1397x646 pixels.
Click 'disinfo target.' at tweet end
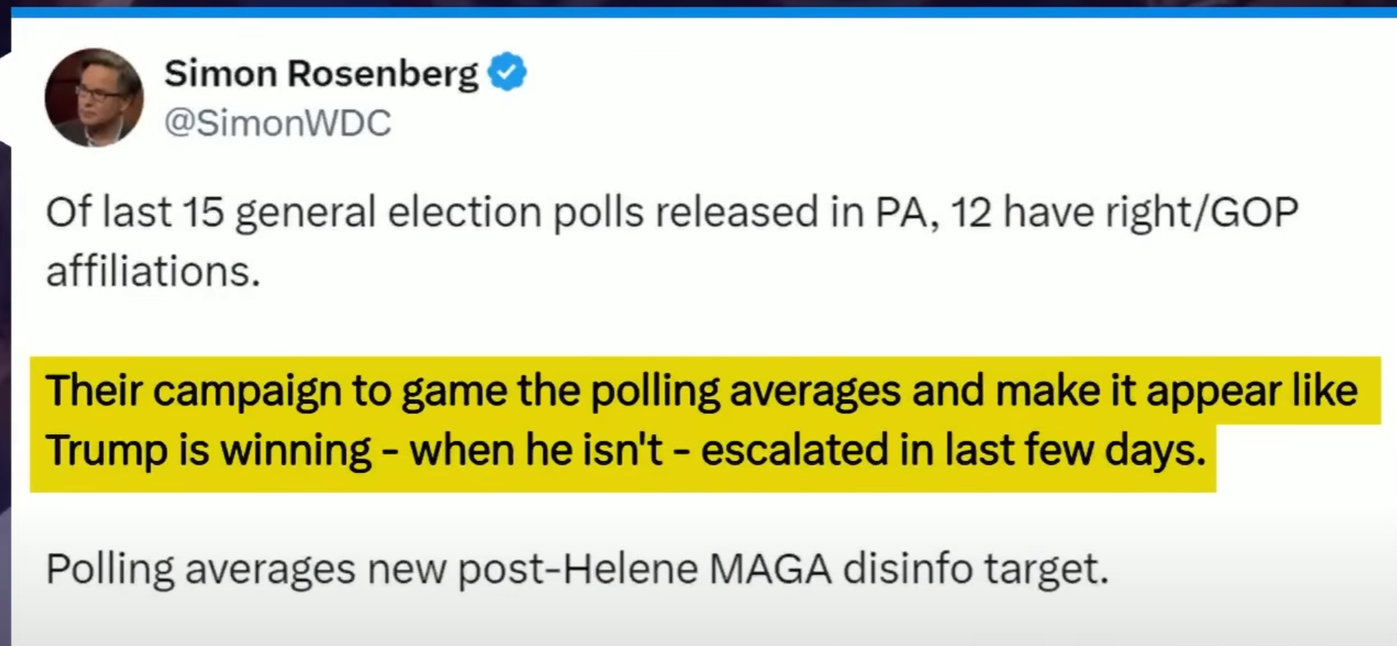click(x=975, y=569)
